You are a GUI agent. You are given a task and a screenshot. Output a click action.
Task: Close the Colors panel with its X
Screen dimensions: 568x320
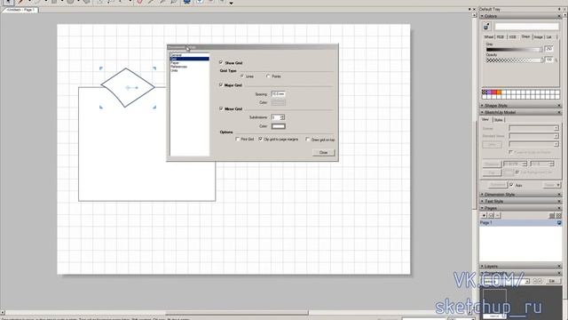pyautogui.click(x=559, y=16)
